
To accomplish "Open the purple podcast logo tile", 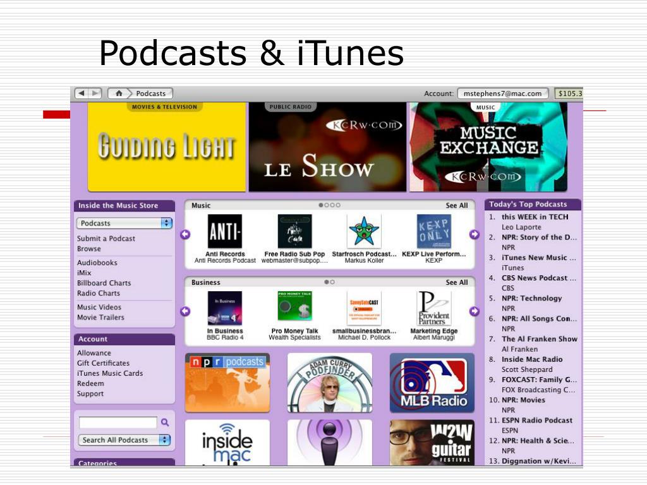I will [330, 443].
